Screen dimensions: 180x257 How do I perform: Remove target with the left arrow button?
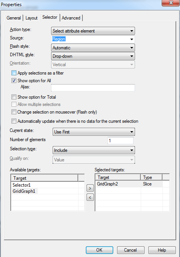(x=90, y=197)
